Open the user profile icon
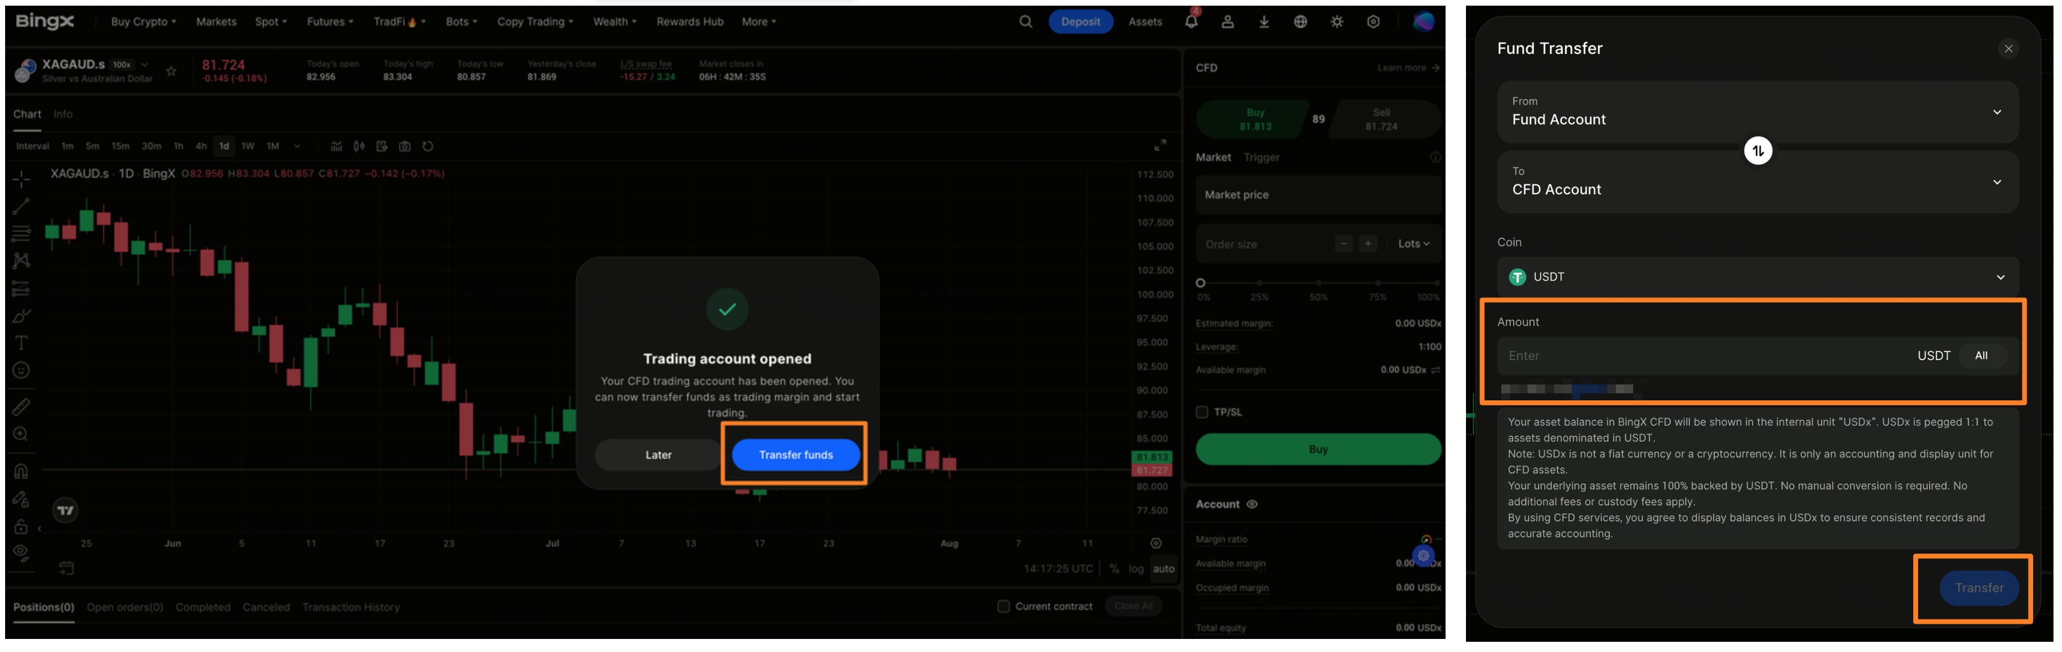 click(1227, 22)
